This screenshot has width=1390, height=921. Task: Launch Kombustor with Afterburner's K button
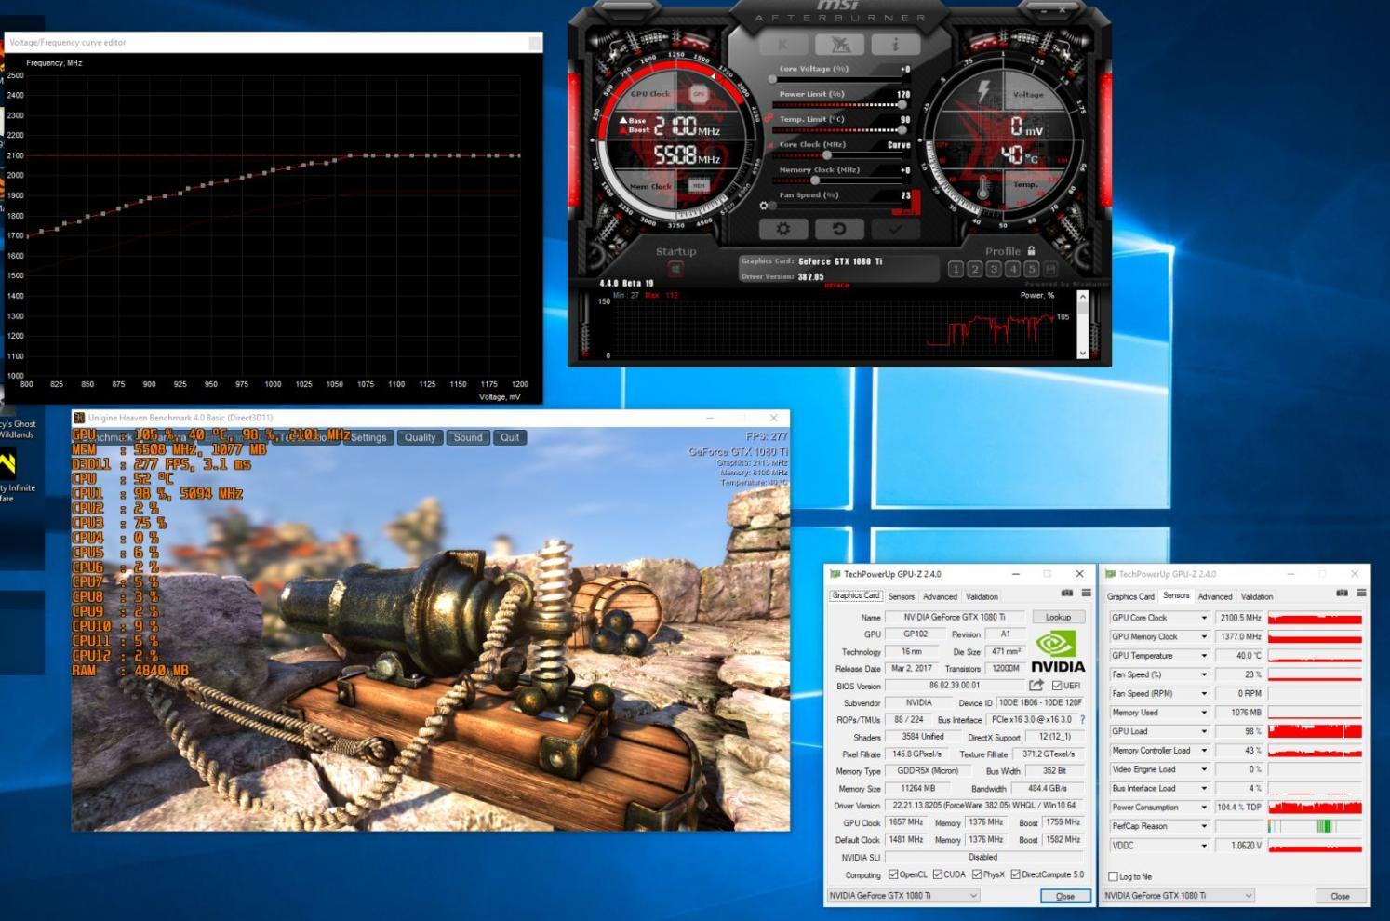[x=783, y=44]
